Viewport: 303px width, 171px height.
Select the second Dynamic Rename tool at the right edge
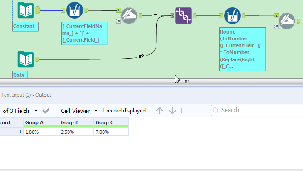point(287,21)
